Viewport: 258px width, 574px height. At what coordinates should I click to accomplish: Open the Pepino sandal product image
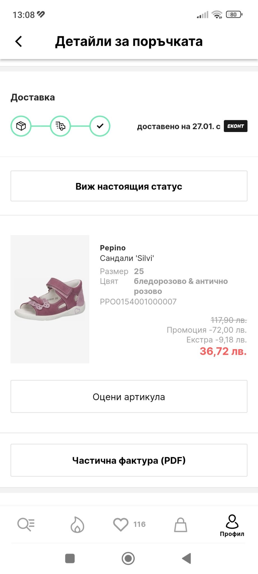coord(50,299)
